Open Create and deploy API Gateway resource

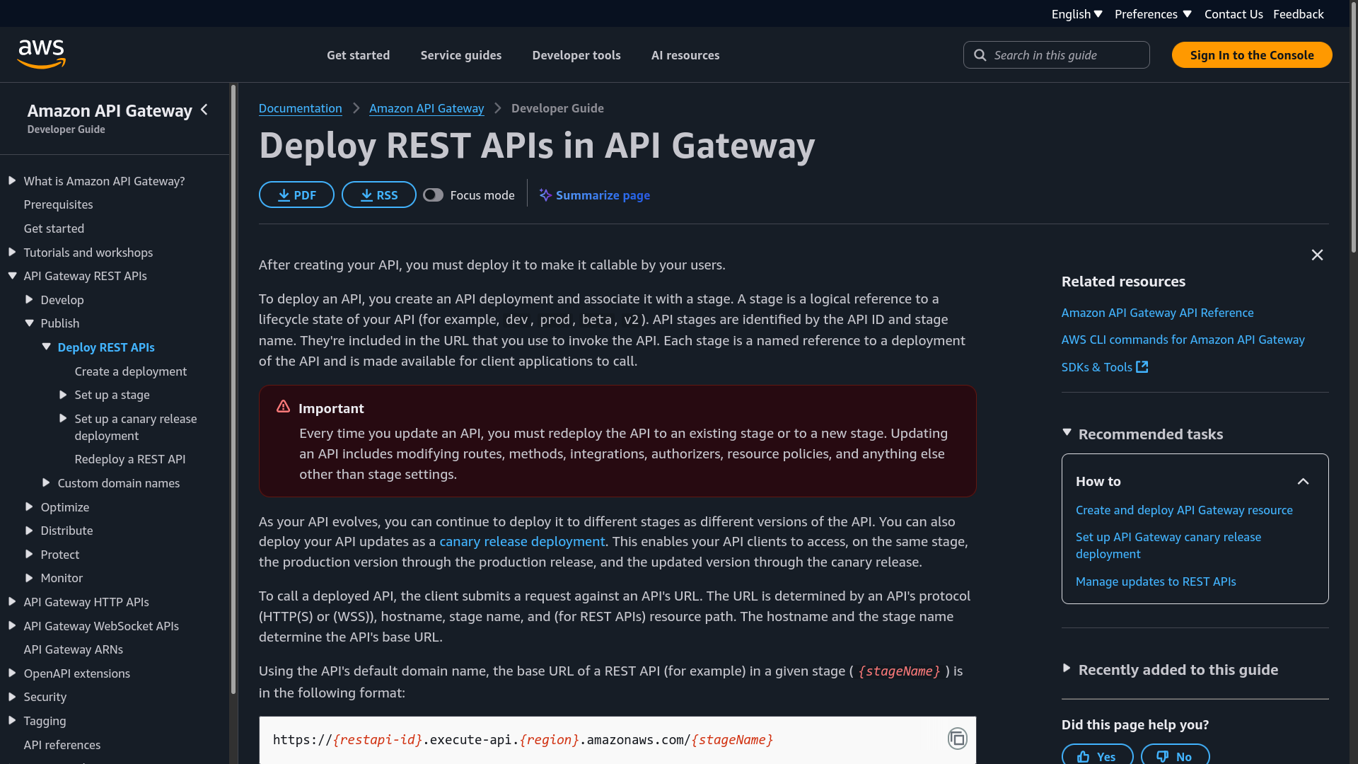[1184, 510]
